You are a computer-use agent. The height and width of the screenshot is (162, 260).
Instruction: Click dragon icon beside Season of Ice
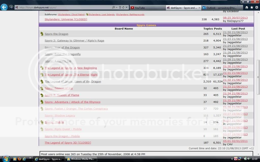(x=42, y=88)
